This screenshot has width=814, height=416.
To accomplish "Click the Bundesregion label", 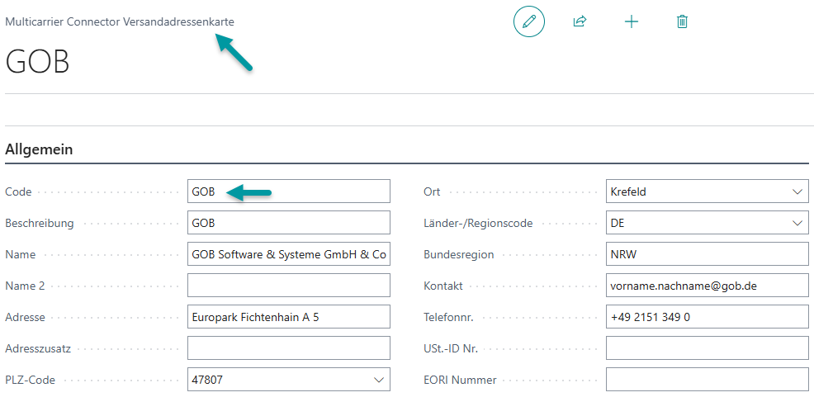I will pyautogui.click(x=459, y=254).
